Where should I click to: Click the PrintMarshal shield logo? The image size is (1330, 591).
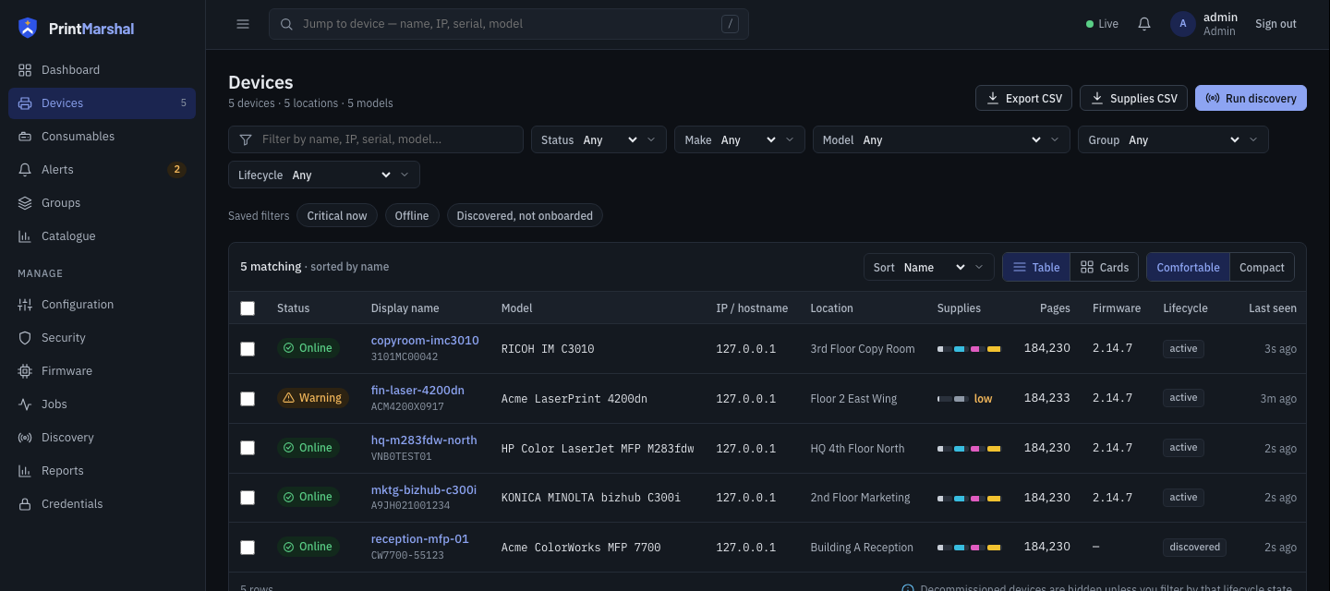(x=28, y=28)
